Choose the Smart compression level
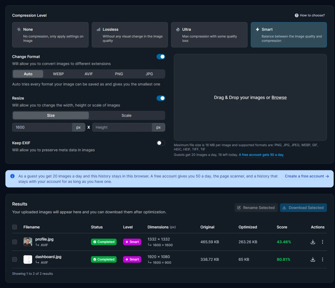The height and width of the screenshot is (288, 335). pyautogui.click(x=289, y=35)
